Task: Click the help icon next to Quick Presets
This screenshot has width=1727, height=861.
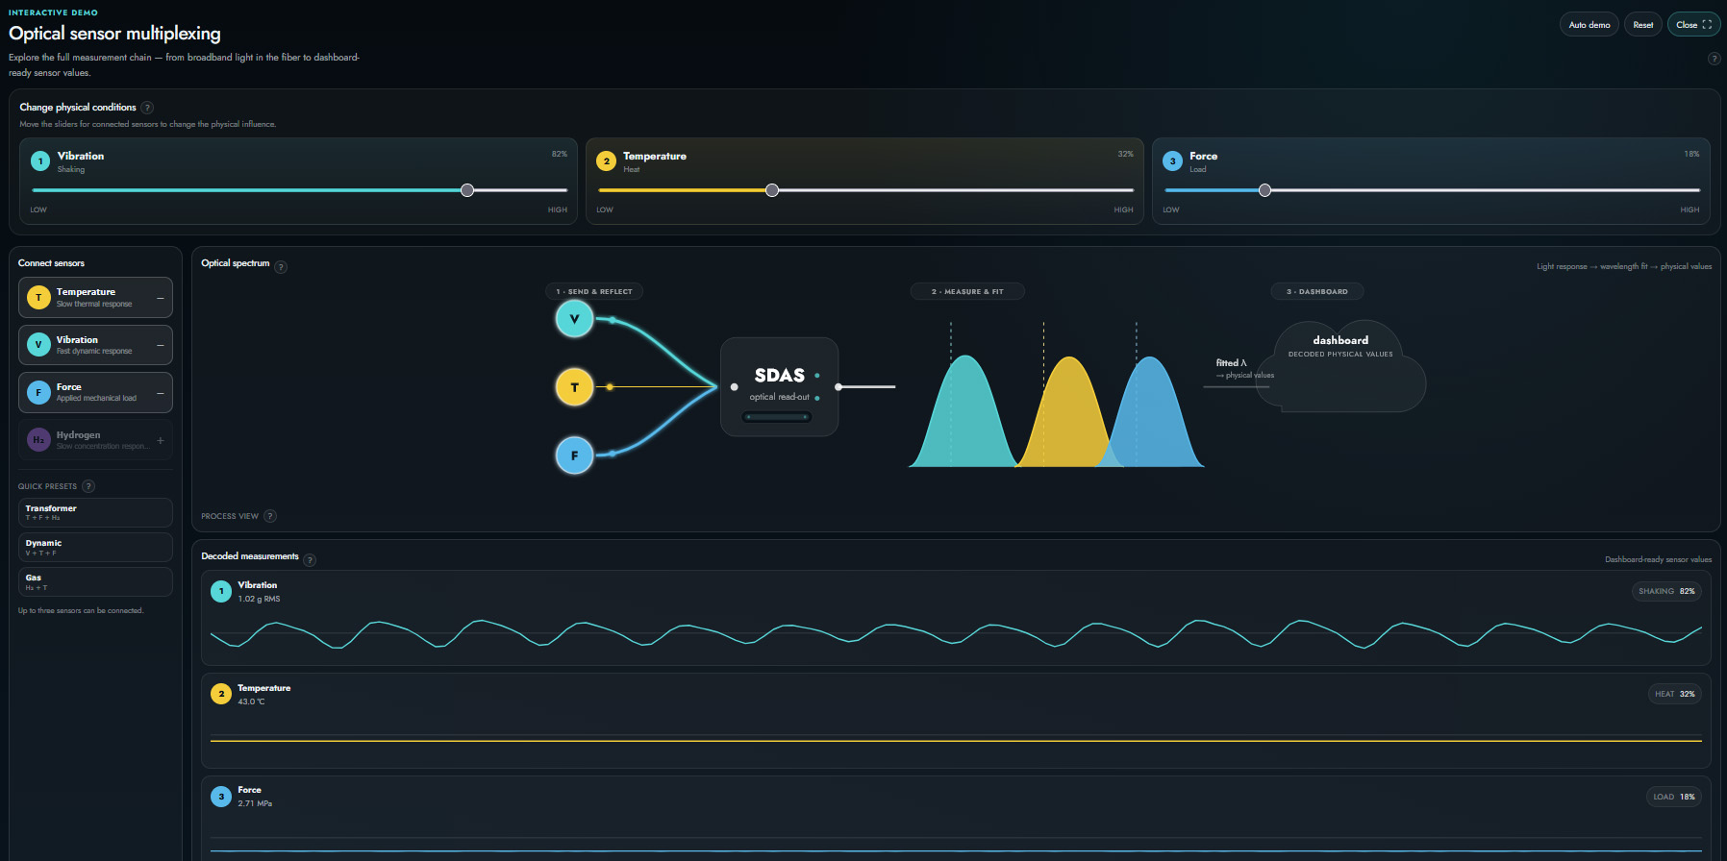Action: [x=88, y=486]
